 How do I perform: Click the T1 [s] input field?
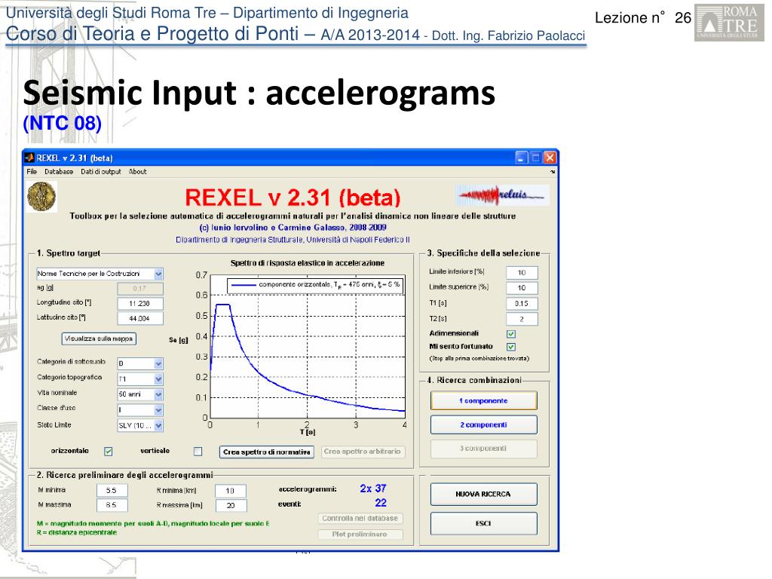(x=522, y=304)
